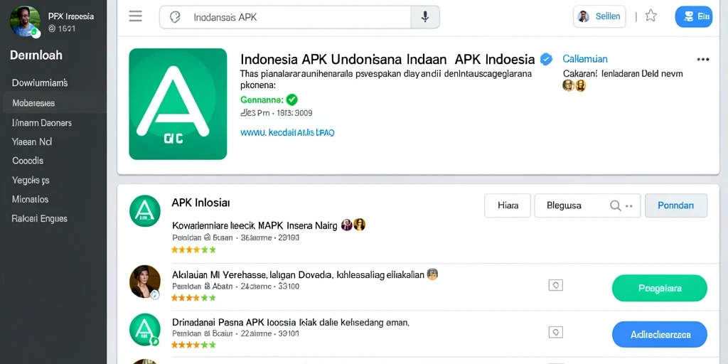
Task: Click the bookmark icon in the Drinadanai row
Action: pyautogui.click(x=556, y=332)
